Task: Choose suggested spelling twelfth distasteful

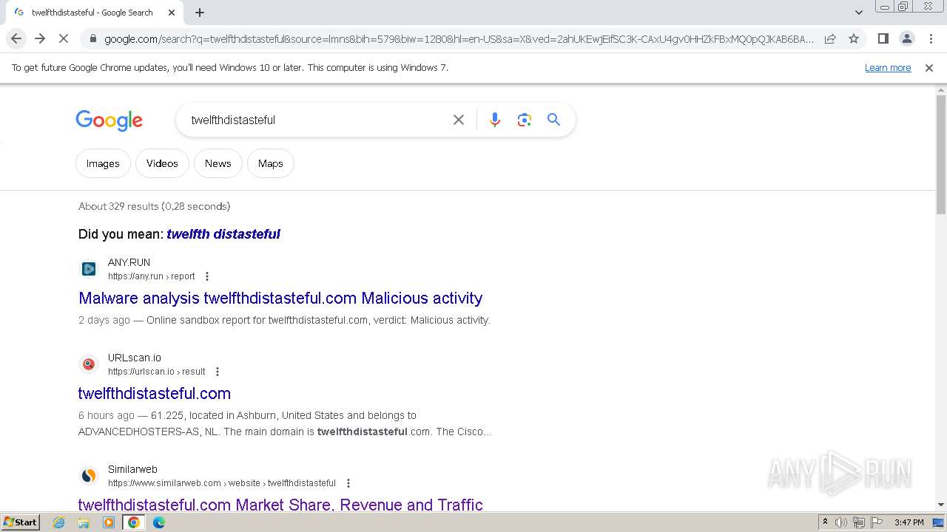Action: coord(223,234)
